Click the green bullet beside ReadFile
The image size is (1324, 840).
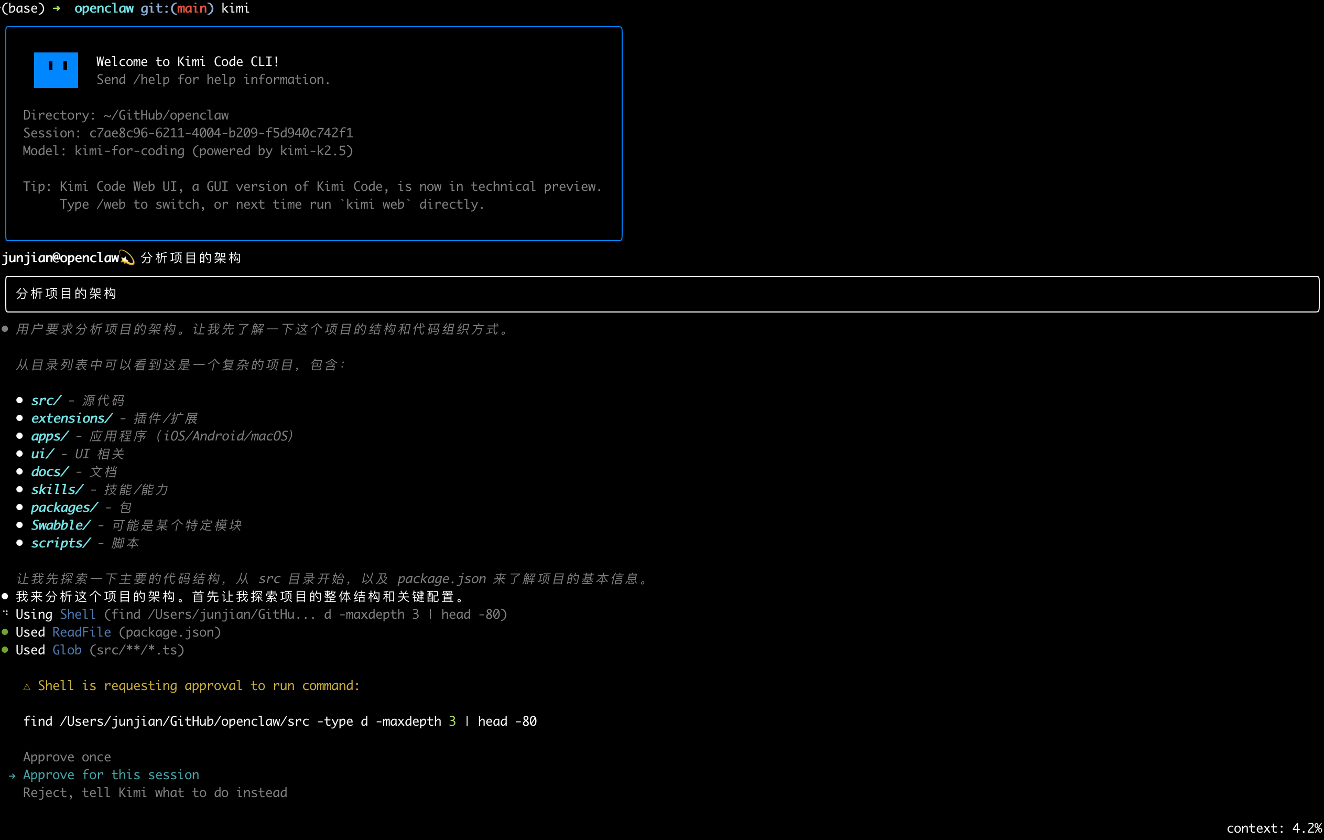5,632
